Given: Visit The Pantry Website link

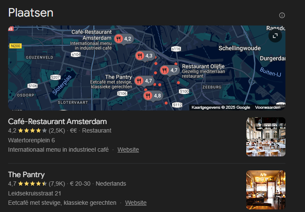Looking at the screenshot, I should (136, 203).
